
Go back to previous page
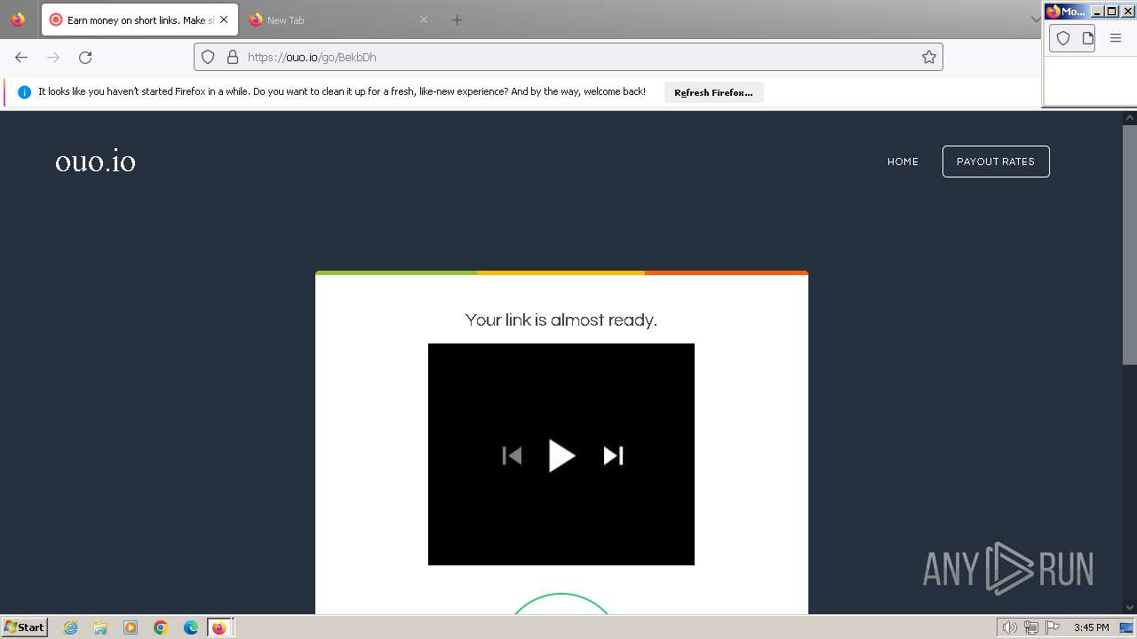tap(21, 57)
